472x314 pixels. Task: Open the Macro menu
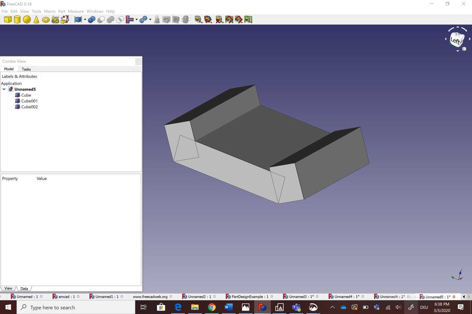(50, 11)
